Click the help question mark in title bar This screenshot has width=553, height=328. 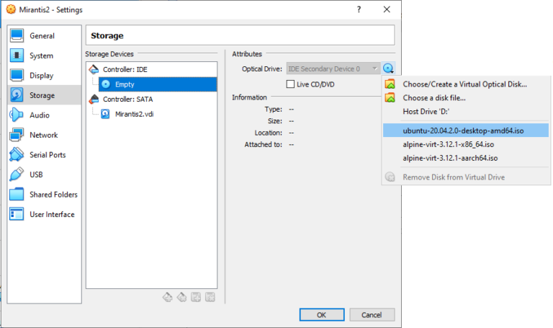click(x=359, y=9)
